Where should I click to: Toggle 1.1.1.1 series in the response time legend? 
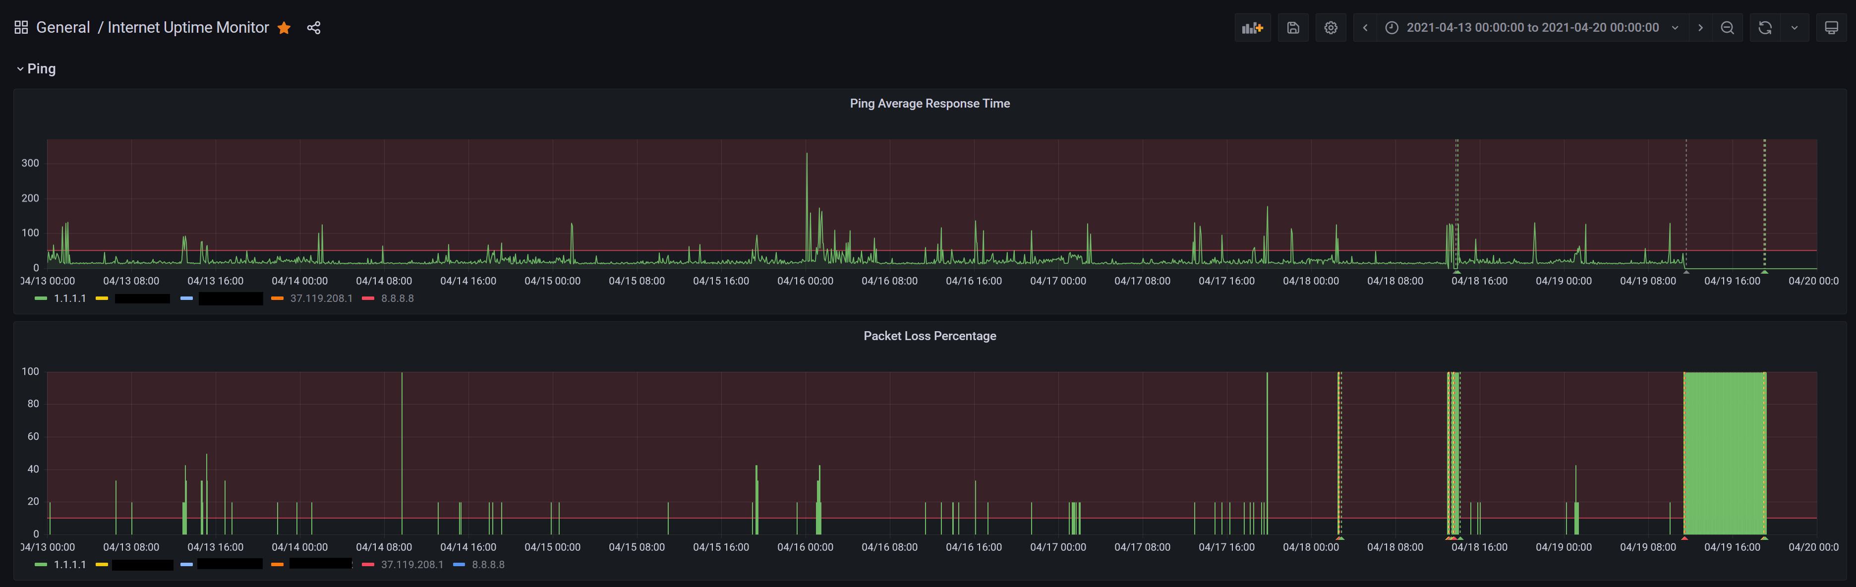click(x=69, y=298)
